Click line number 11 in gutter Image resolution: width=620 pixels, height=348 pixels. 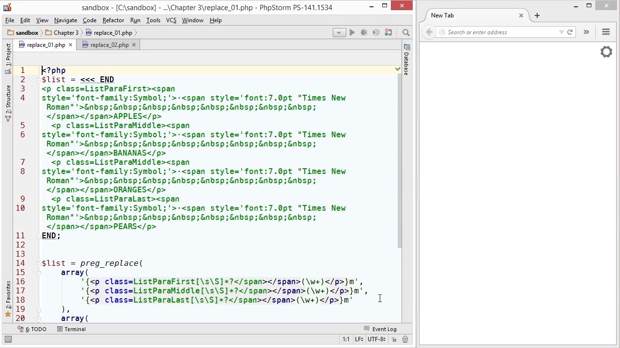(x=20, y=236)
